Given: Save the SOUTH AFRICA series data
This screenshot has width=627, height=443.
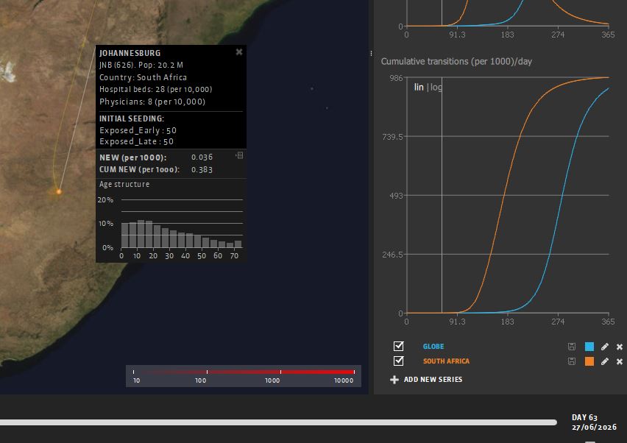Looking at the screenshot, I should [572, 361].
